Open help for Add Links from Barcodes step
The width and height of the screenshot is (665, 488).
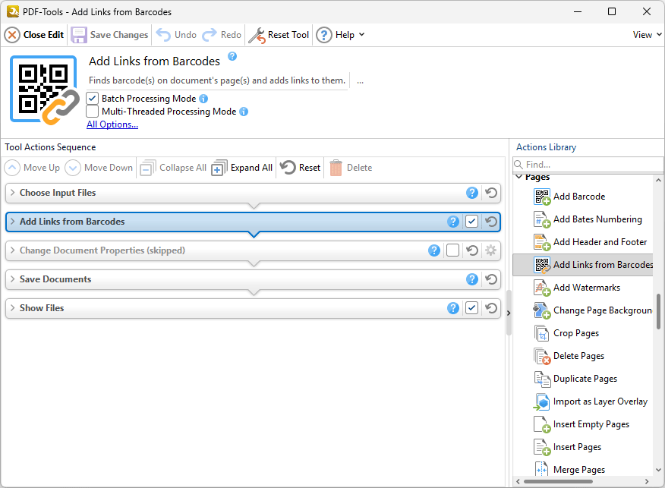tap(453, 222)
